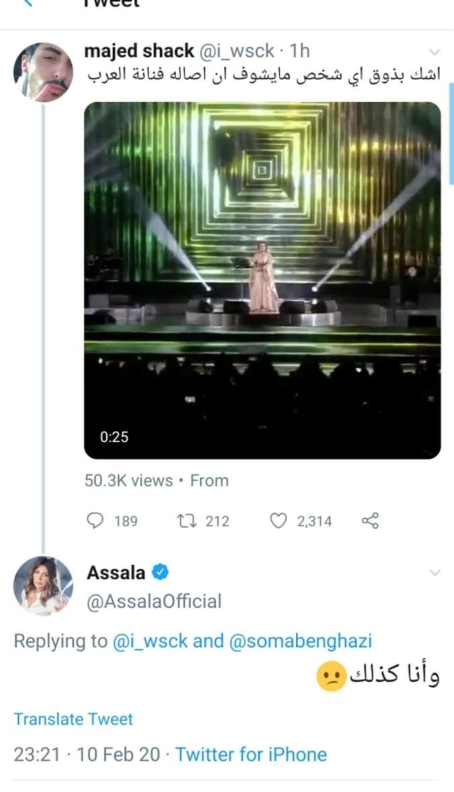Click the majed shack display name
Viewport: 454px width, 792px height.
click(x=139, y=51)
